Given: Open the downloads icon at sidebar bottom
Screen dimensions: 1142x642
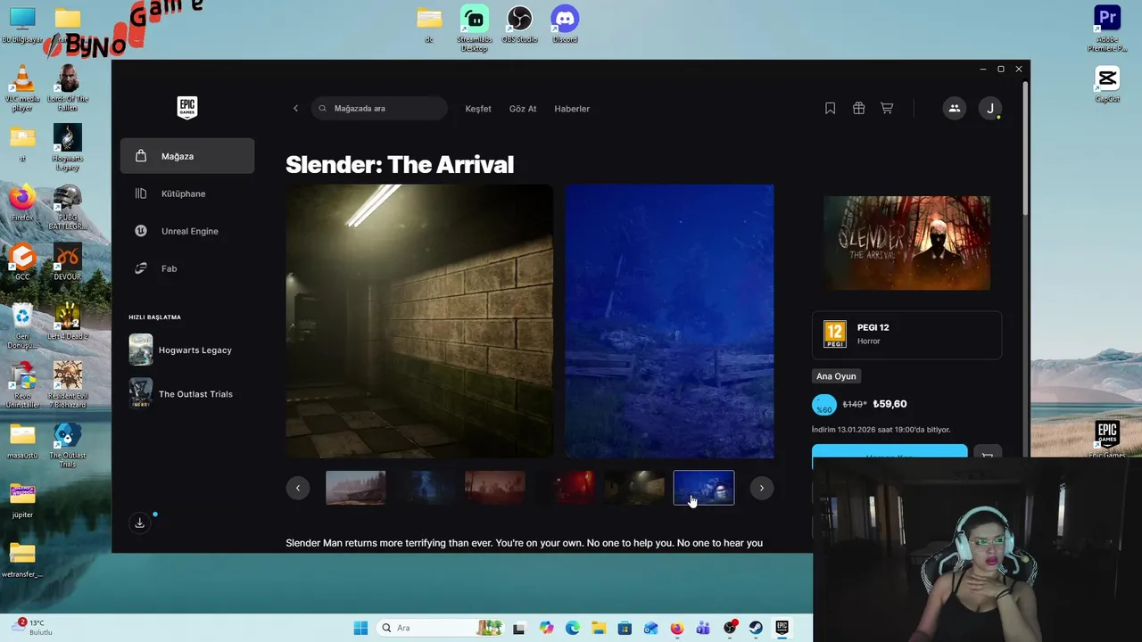Looking at the screenshot, I should click(x=139, y=523).
